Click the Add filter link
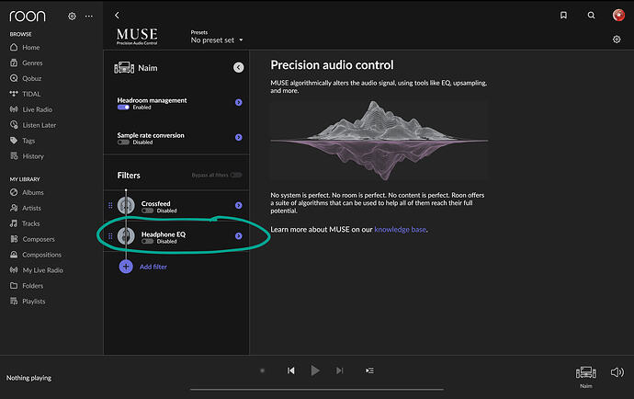634x399 pixels. (x=153, y=267)
